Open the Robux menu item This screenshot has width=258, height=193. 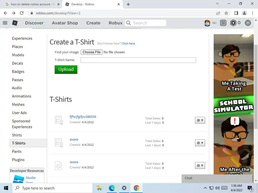pyautogui.click(x=115, y=23)
